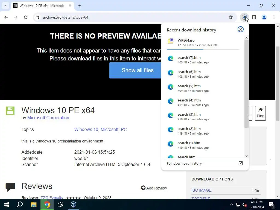
Task: Open the Windows Start menu
Action: coord(7,205)
